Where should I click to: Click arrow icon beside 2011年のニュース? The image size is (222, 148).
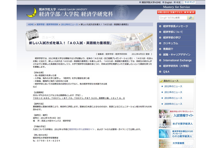[x=162, y=92]
